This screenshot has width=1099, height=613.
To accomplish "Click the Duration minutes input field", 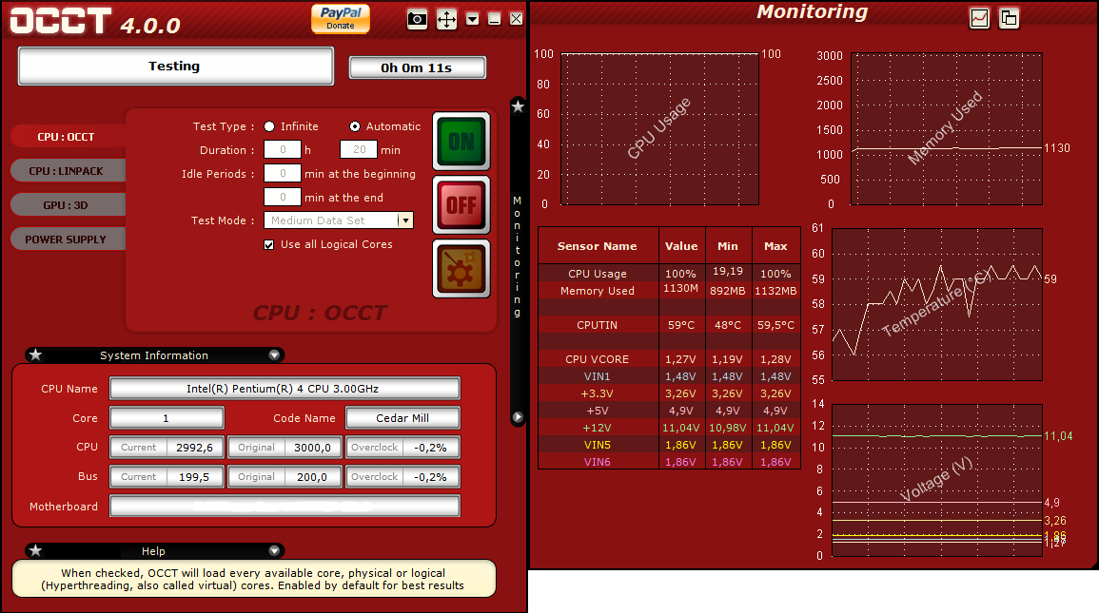I will [359, 149].
